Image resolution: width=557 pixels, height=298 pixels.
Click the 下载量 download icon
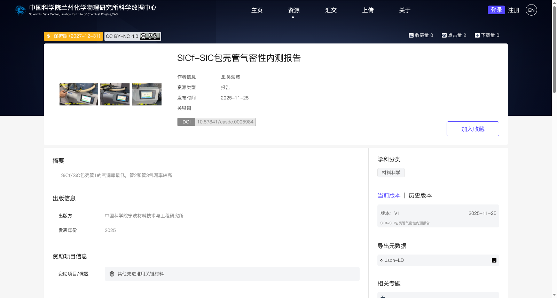click(477, 35)
